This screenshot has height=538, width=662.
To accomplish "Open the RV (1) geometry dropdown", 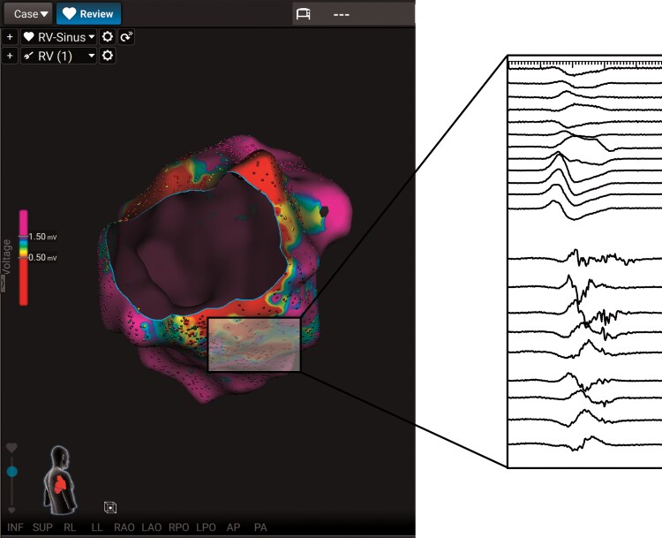I will click(58, 56).
